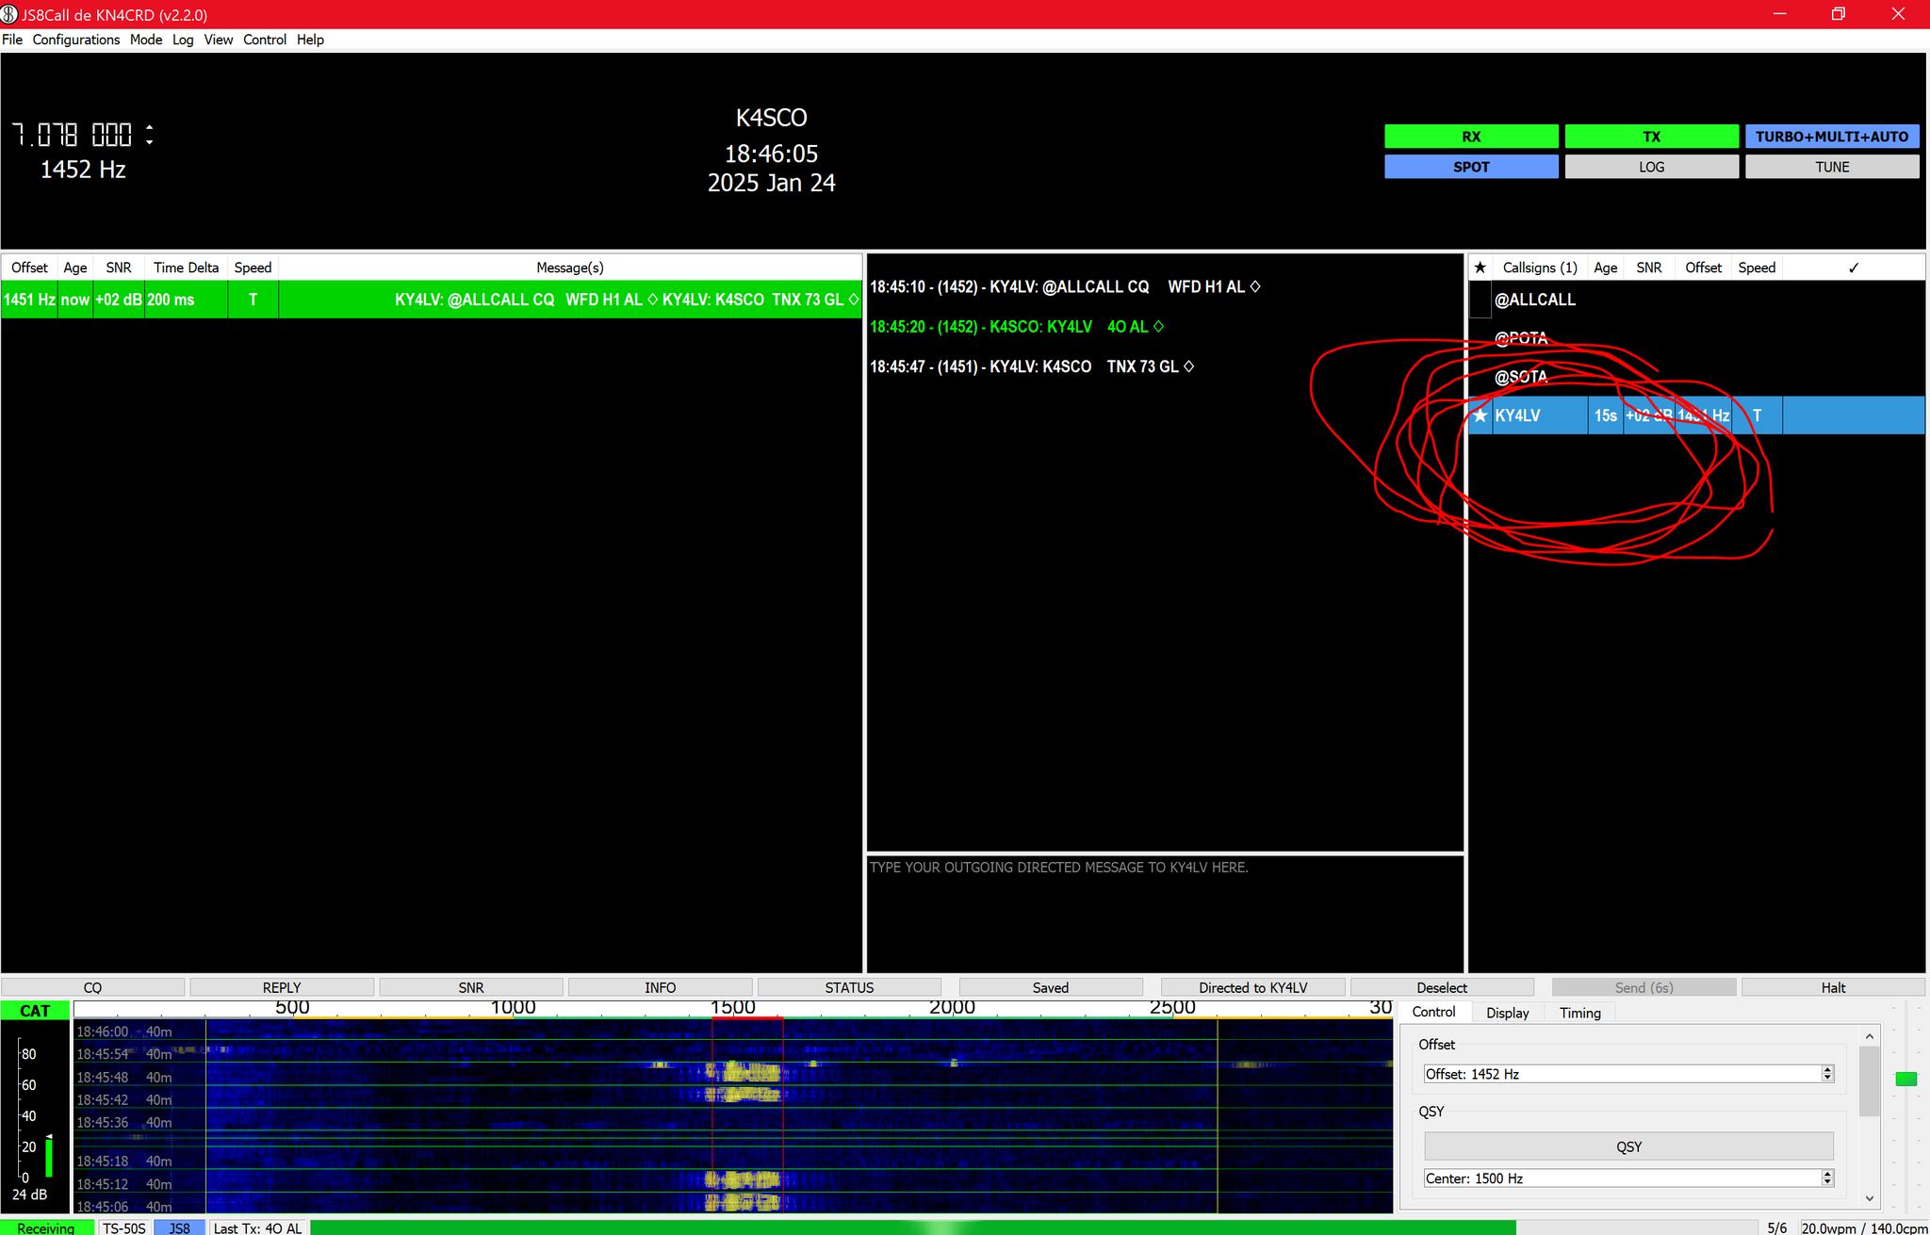Toggle the TURBO+MULTI+AUTO button
The height and width of the screenshot is (1235, 1930).
[1831, 137]
